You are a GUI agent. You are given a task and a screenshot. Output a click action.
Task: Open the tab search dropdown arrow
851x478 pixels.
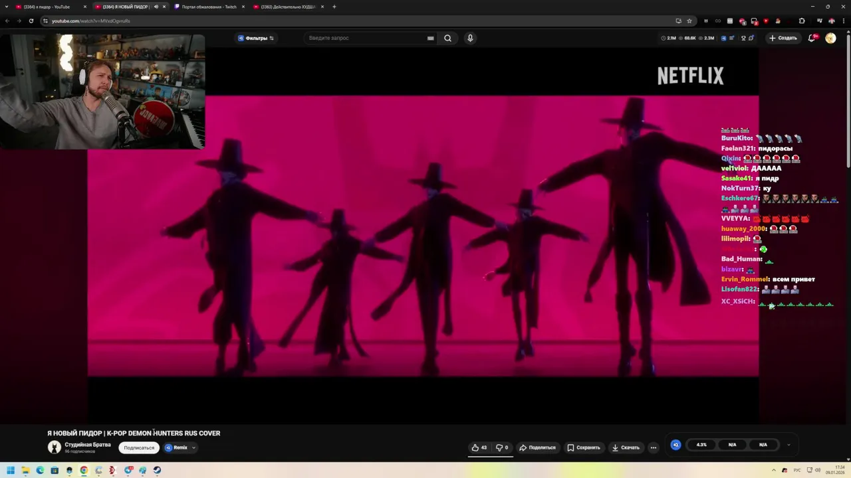click(7, 7)
